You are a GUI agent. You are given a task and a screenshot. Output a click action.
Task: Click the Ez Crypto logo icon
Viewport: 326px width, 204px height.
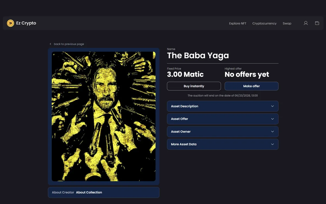tap(10, 23)
